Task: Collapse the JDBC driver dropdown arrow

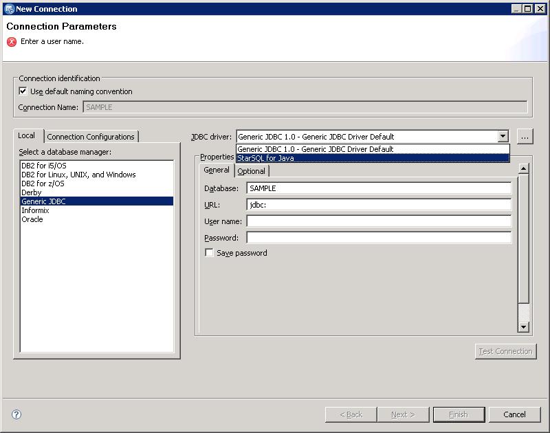Action: [503, 137]
